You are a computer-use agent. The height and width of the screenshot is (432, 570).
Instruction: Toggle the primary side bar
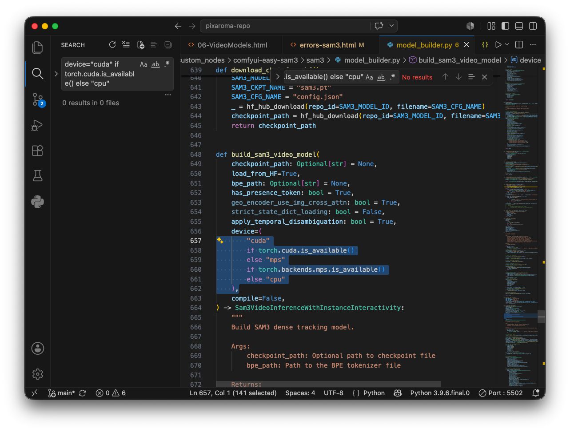pyautogui.click(x=505, y=26)
